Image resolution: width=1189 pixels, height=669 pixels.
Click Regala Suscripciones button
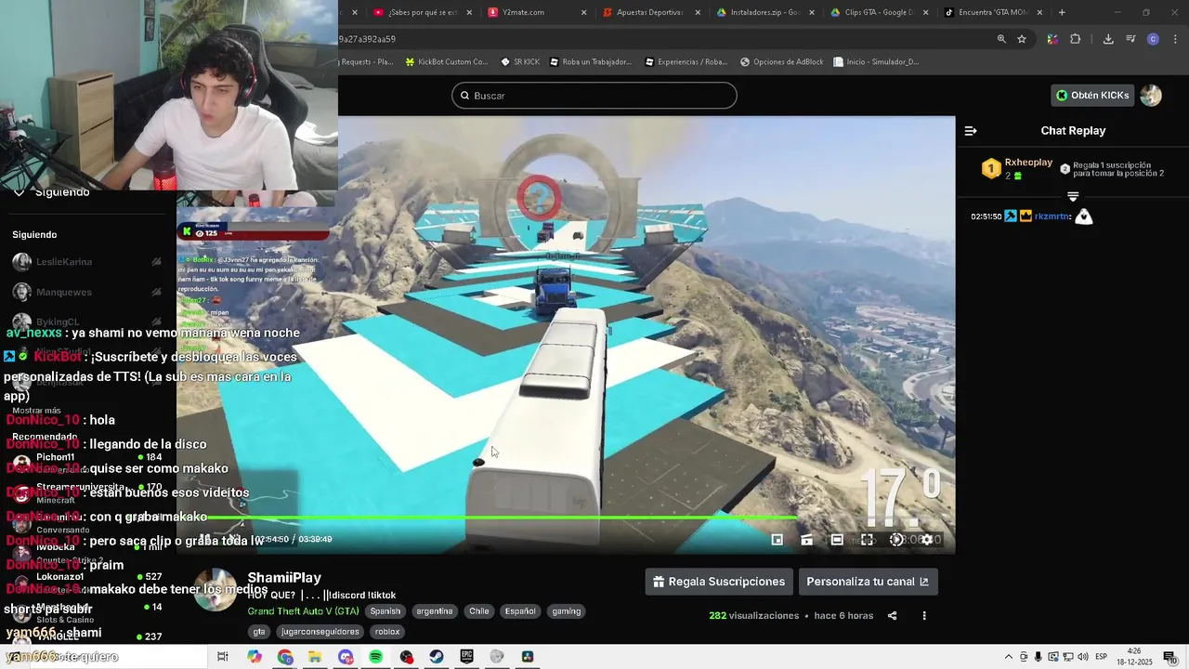719,582
